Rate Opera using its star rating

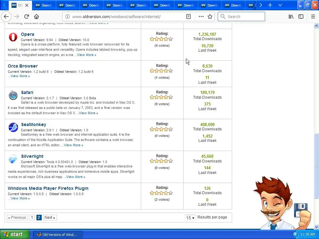coord(161,39)
